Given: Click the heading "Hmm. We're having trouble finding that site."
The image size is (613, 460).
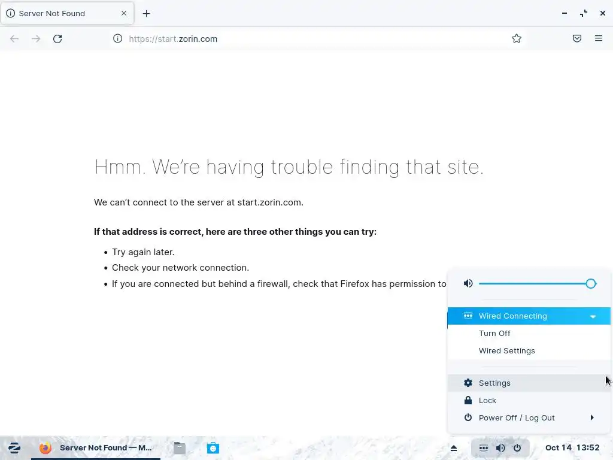Looking at the screenshot, I should (x=289, y=167).
